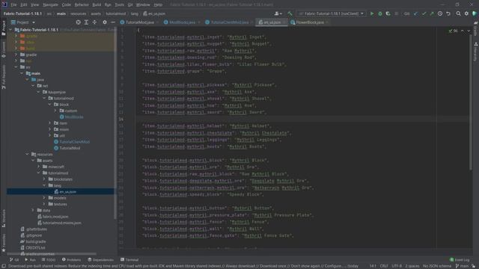Show Git history with the clock icon

pyautogui.click(x=440, y=13)
